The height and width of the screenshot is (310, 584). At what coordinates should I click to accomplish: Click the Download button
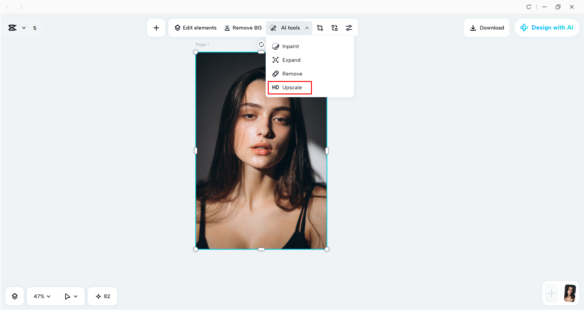[486, 27]
